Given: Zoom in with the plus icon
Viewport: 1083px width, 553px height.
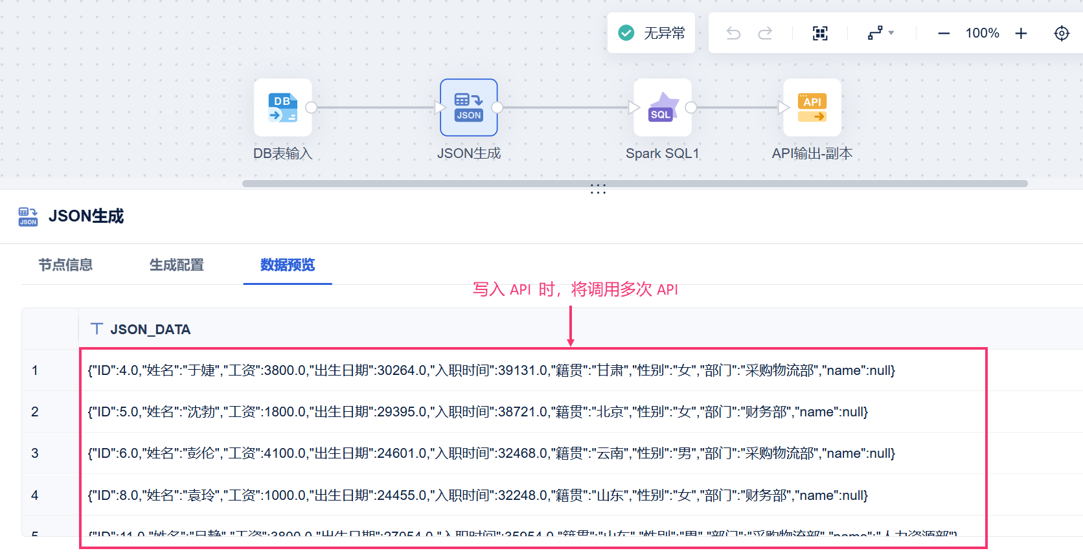Looking at the screenshot, I should coord(1021,33).
